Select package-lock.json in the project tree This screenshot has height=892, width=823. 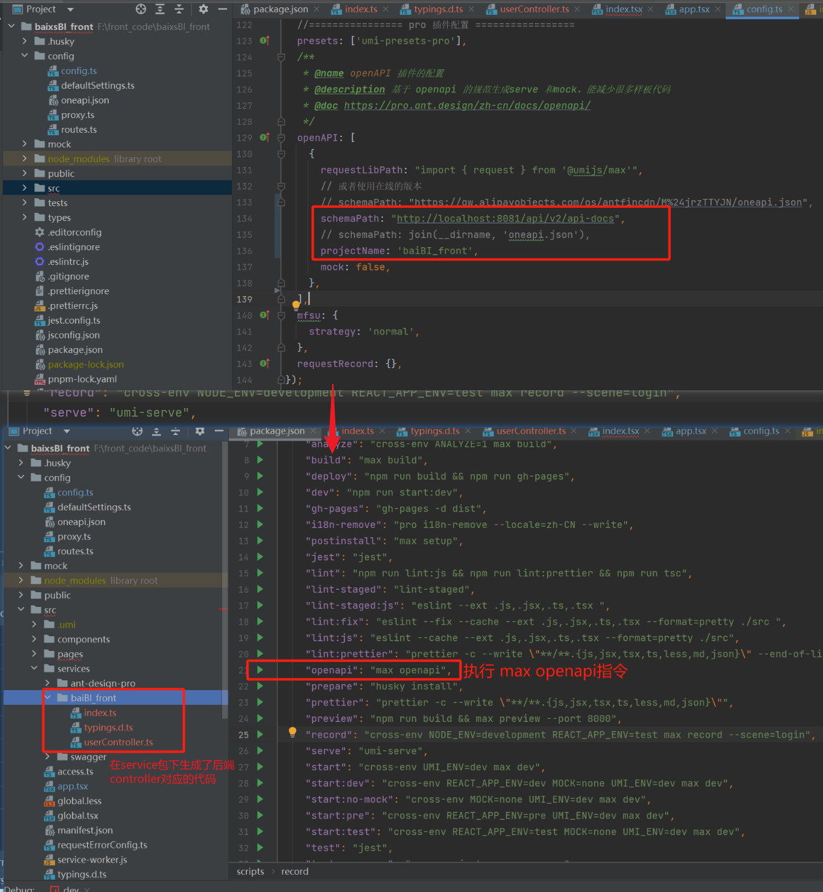coord(86,364)
